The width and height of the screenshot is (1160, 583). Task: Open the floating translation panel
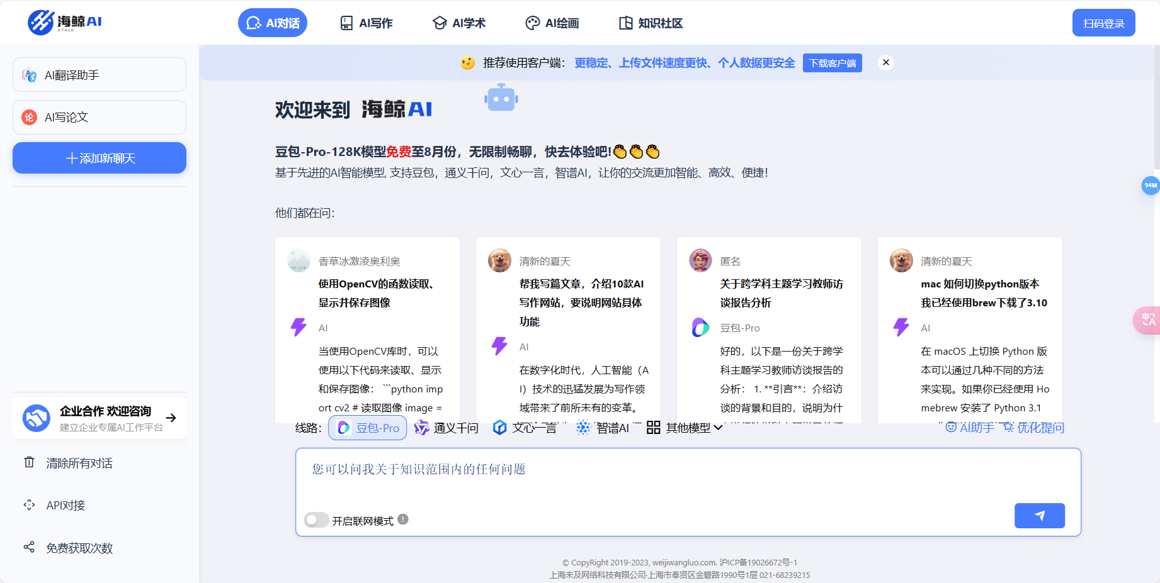tap(1147, 320)
